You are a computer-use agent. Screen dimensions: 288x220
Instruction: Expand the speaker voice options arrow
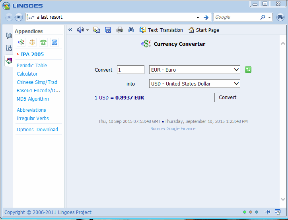click(x=87, y=30)
